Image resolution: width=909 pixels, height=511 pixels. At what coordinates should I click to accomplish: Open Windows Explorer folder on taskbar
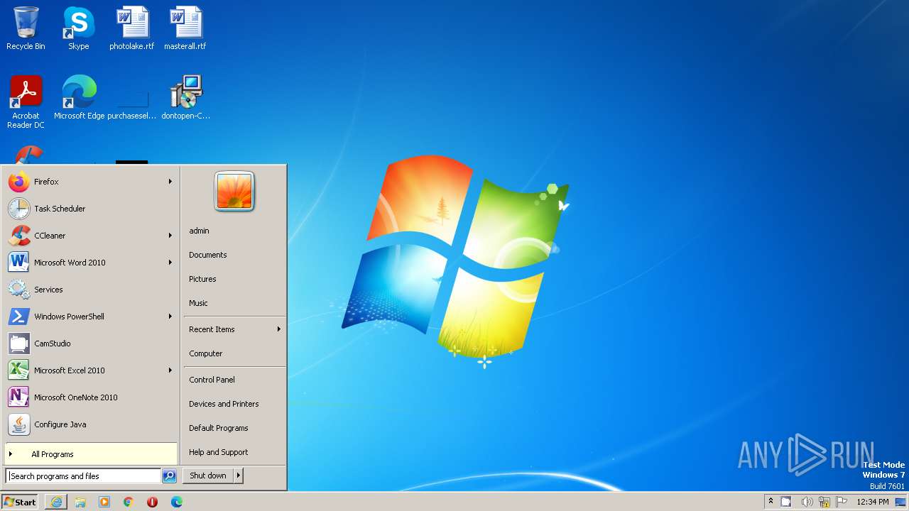click(x=80, y=502)
